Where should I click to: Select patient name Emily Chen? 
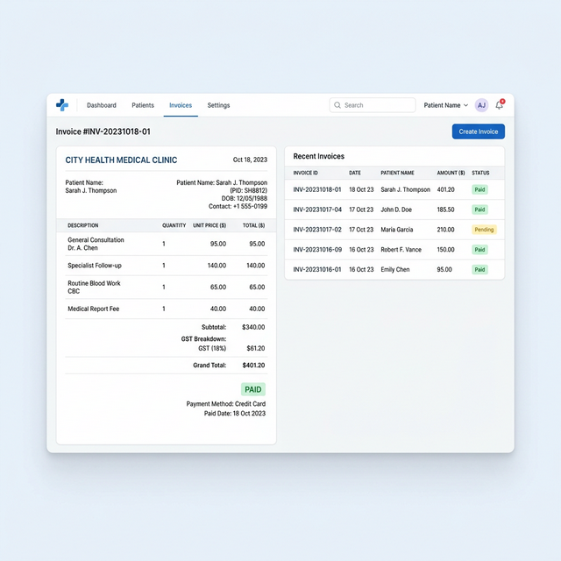coord(395,270)
